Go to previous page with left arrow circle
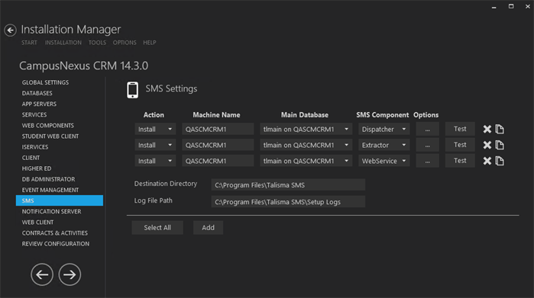Viewport: 534px width, 298px height. (42, 274)
